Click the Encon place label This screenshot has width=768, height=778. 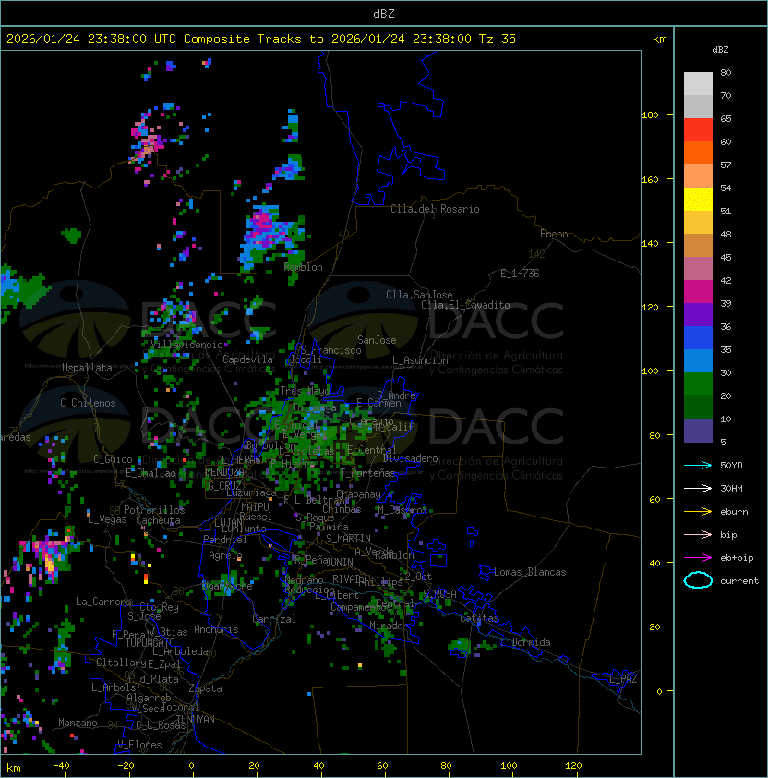pyautogui.click(x=554, y=234)
